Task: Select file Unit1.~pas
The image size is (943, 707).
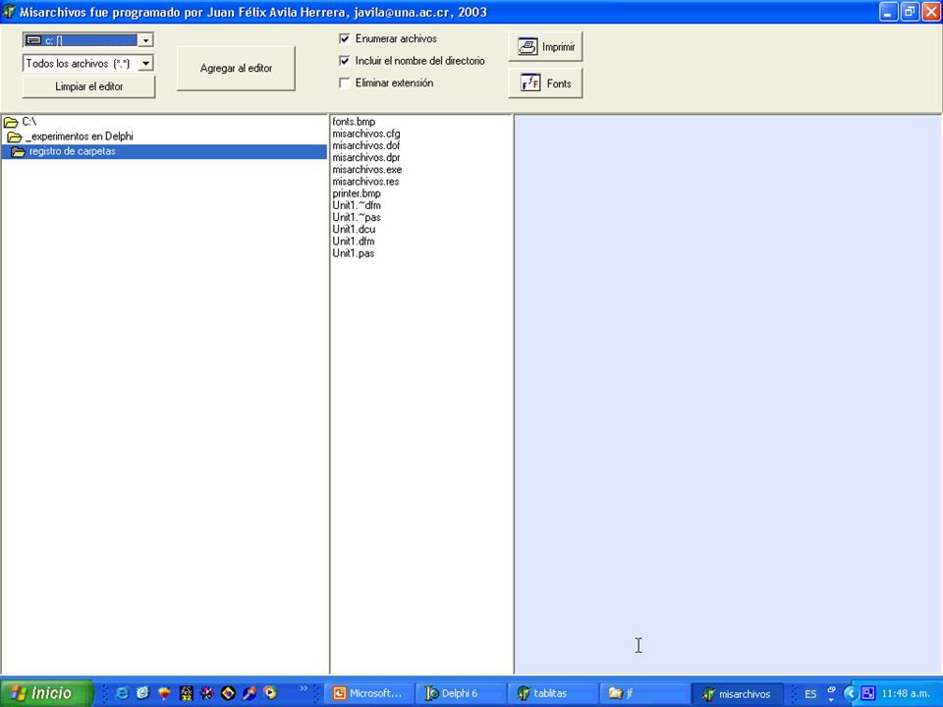Action: (x=357, y=218)
